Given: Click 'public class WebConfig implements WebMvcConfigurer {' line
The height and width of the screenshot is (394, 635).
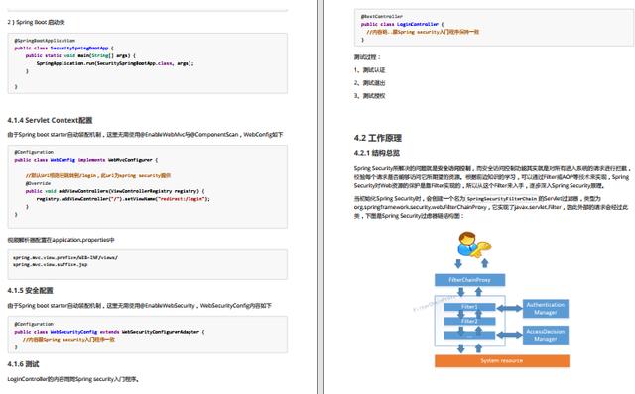Looking at the screenshot, I should [x=86, y=160].
